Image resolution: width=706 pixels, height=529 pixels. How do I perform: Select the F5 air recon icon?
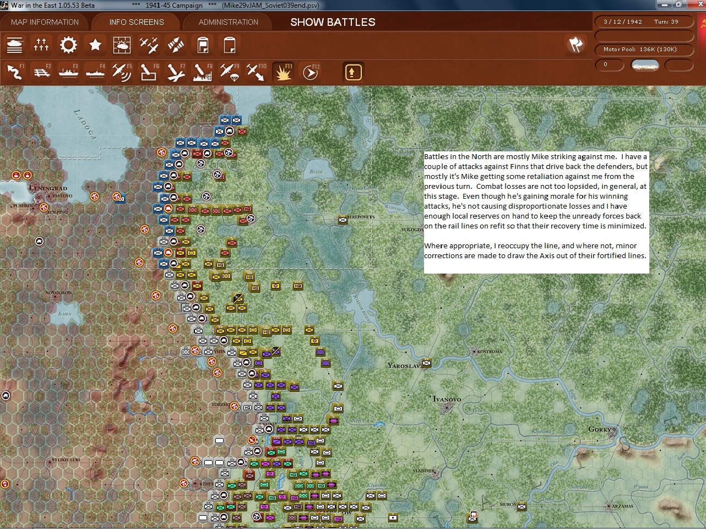(x=122, y=72)
